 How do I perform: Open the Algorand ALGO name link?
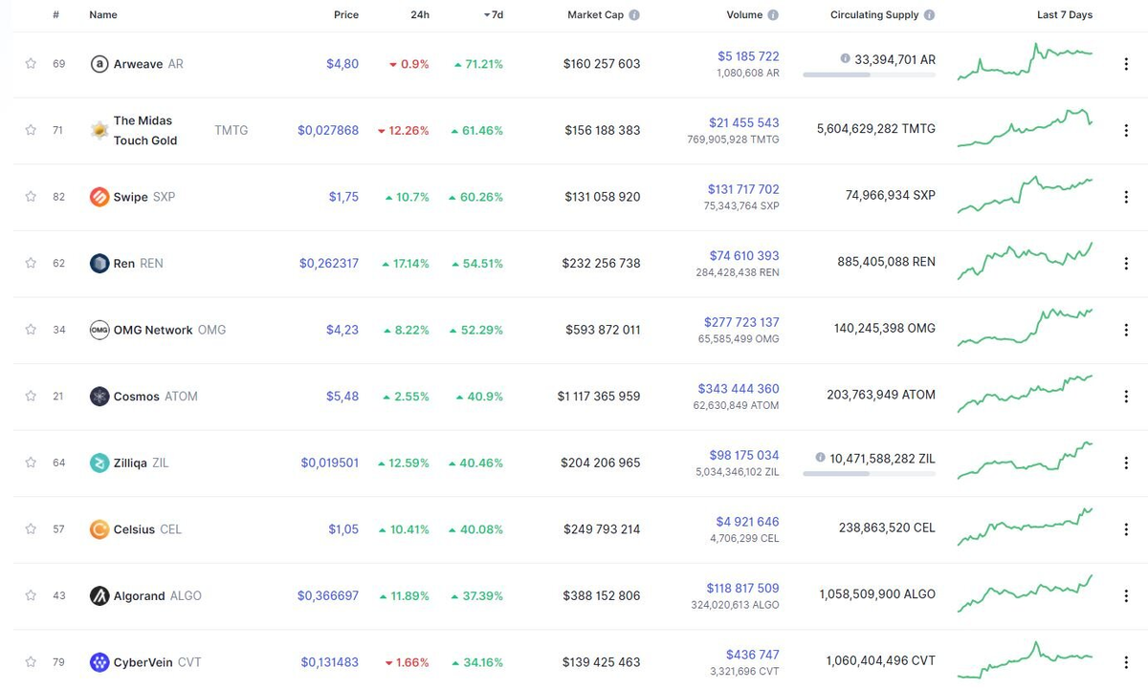click(x=158, y=595)
